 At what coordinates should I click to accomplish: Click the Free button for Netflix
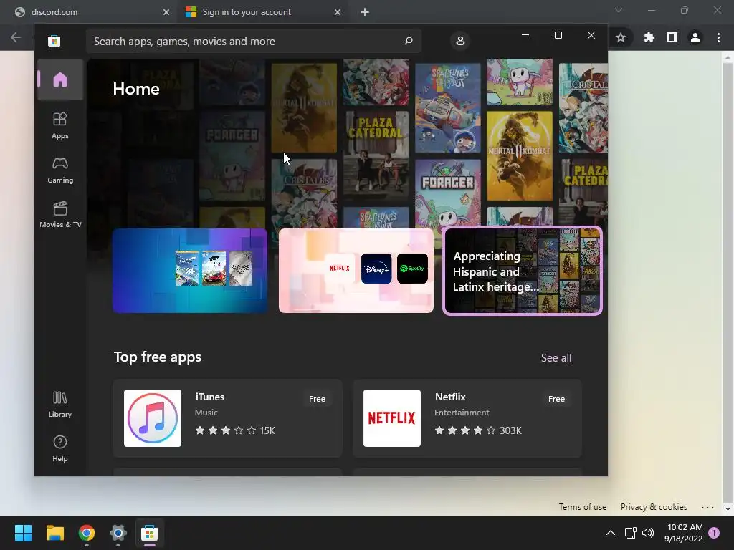(556, 399)
